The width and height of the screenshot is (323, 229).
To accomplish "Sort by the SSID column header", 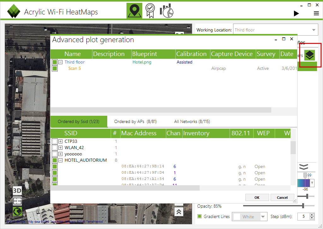I will click(80, 133).
